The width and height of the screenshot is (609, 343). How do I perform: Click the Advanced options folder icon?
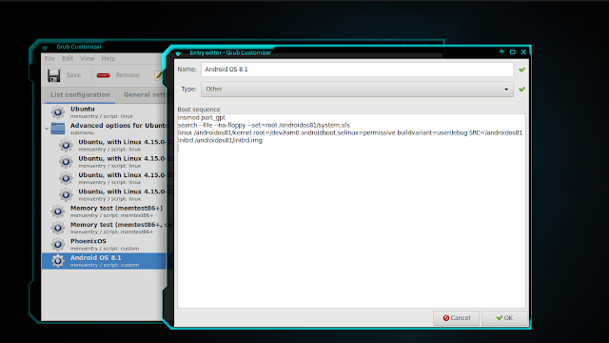58,129
